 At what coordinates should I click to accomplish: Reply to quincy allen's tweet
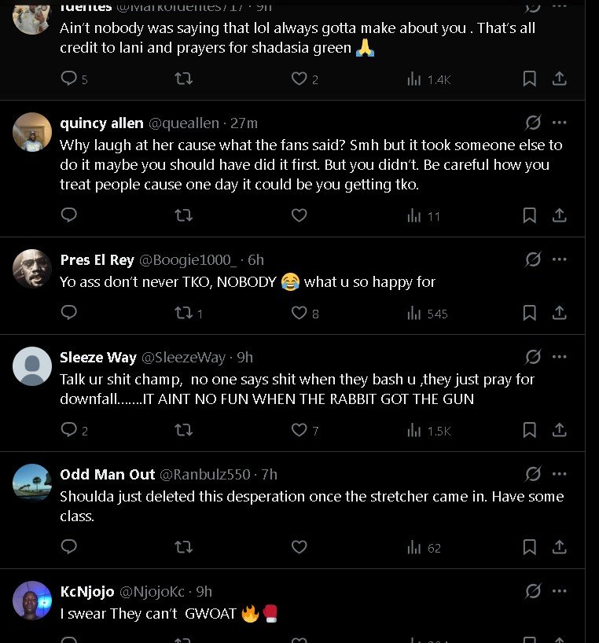click(69, 215)
